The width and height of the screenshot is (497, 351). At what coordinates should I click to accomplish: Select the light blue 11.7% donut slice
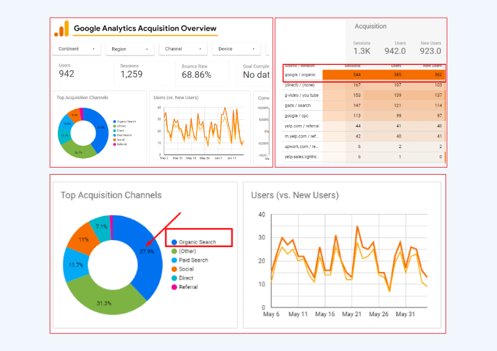(75, 265)
